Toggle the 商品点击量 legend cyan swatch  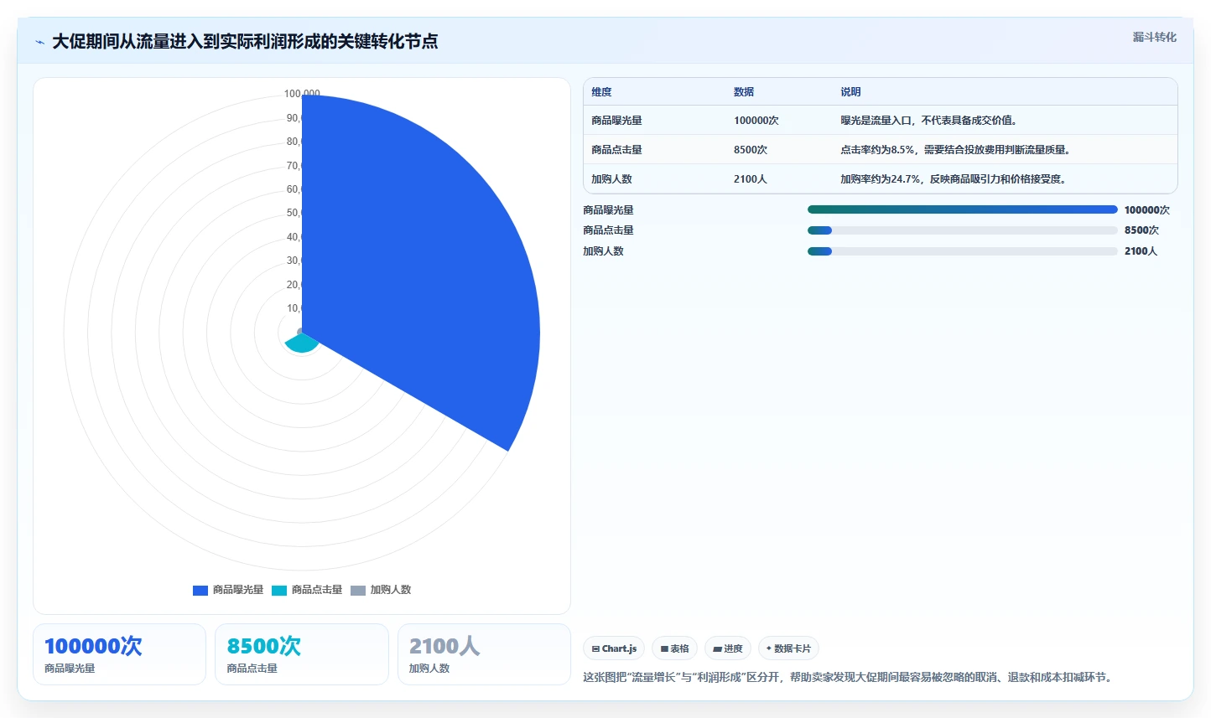pos(279,590)
